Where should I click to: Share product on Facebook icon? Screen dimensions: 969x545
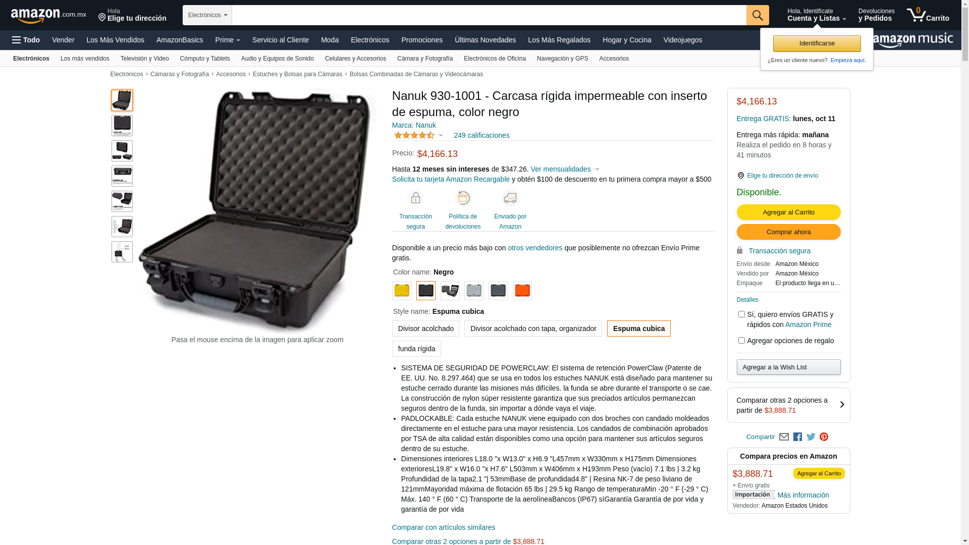coord(797,437)
